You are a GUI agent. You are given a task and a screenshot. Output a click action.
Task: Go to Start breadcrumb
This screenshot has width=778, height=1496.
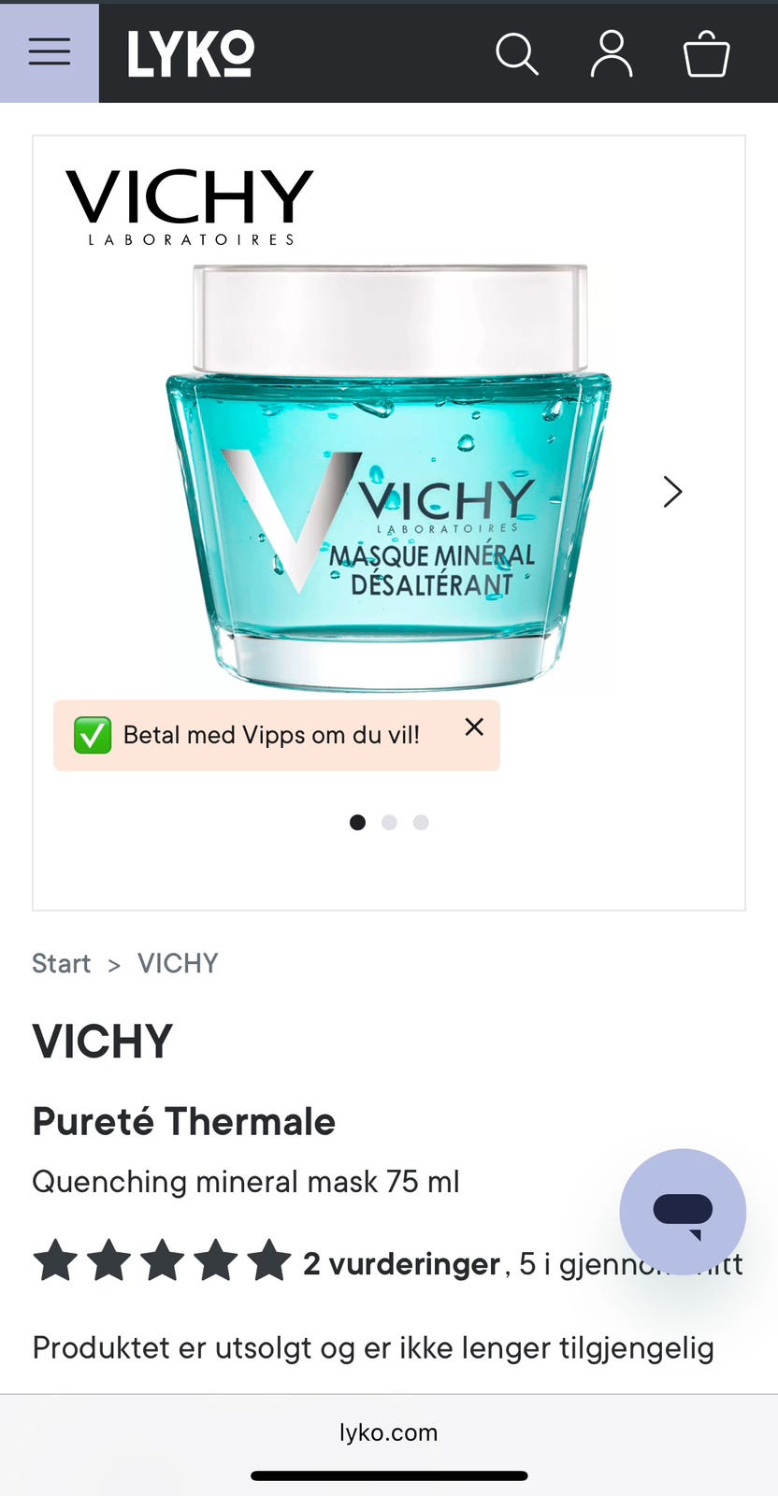coord(61,963)
